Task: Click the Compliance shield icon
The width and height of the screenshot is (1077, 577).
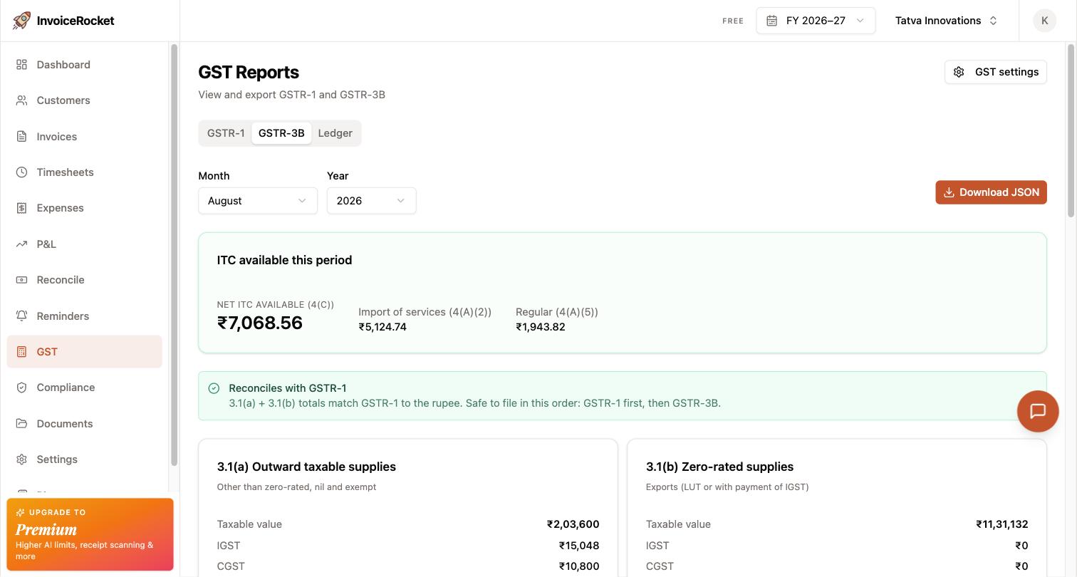Action: 22,388
